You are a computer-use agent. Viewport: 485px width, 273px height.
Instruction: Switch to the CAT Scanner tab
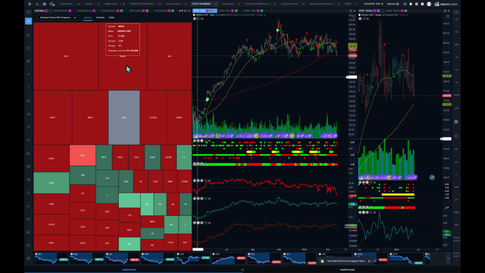[161, 10]
